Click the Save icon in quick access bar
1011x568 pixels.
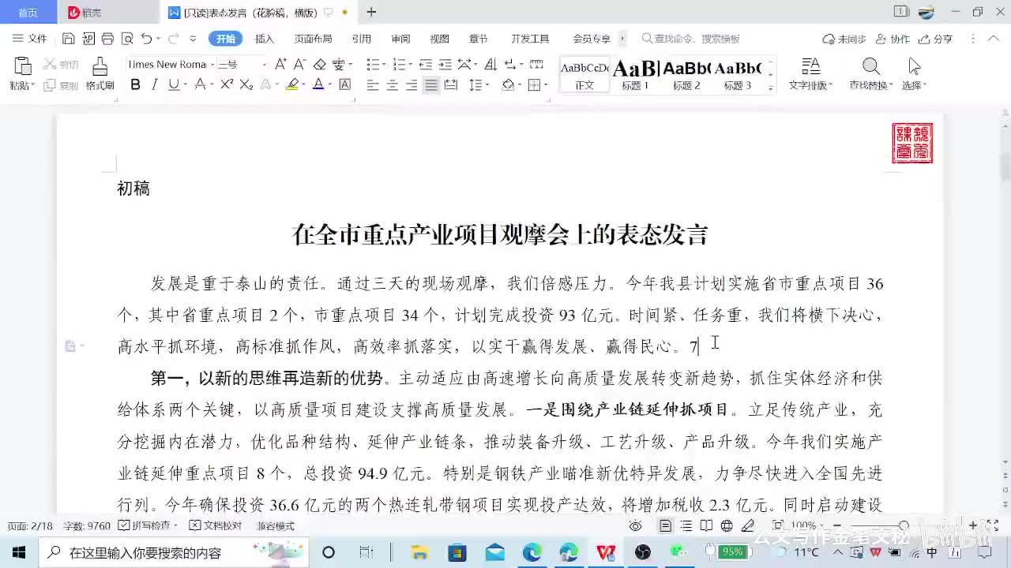pyautogui.click(x=69, y=39)
